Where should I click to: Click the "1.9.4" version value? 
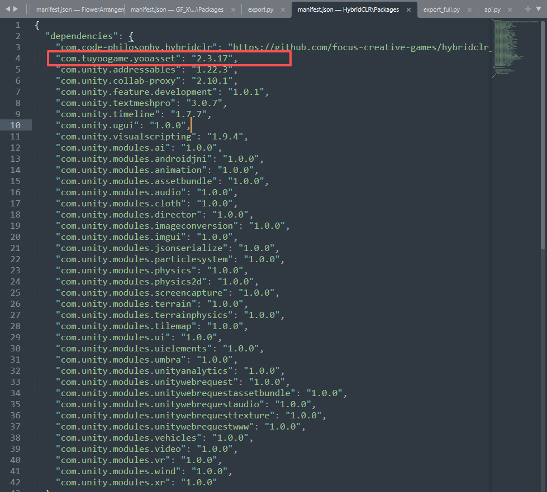[225, 137]
